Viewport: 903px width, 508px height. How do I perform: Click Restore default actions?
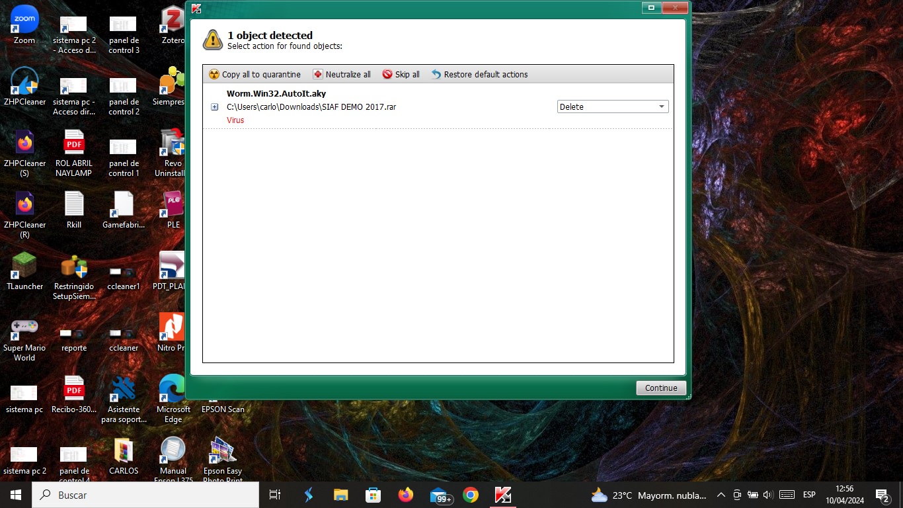479,74
